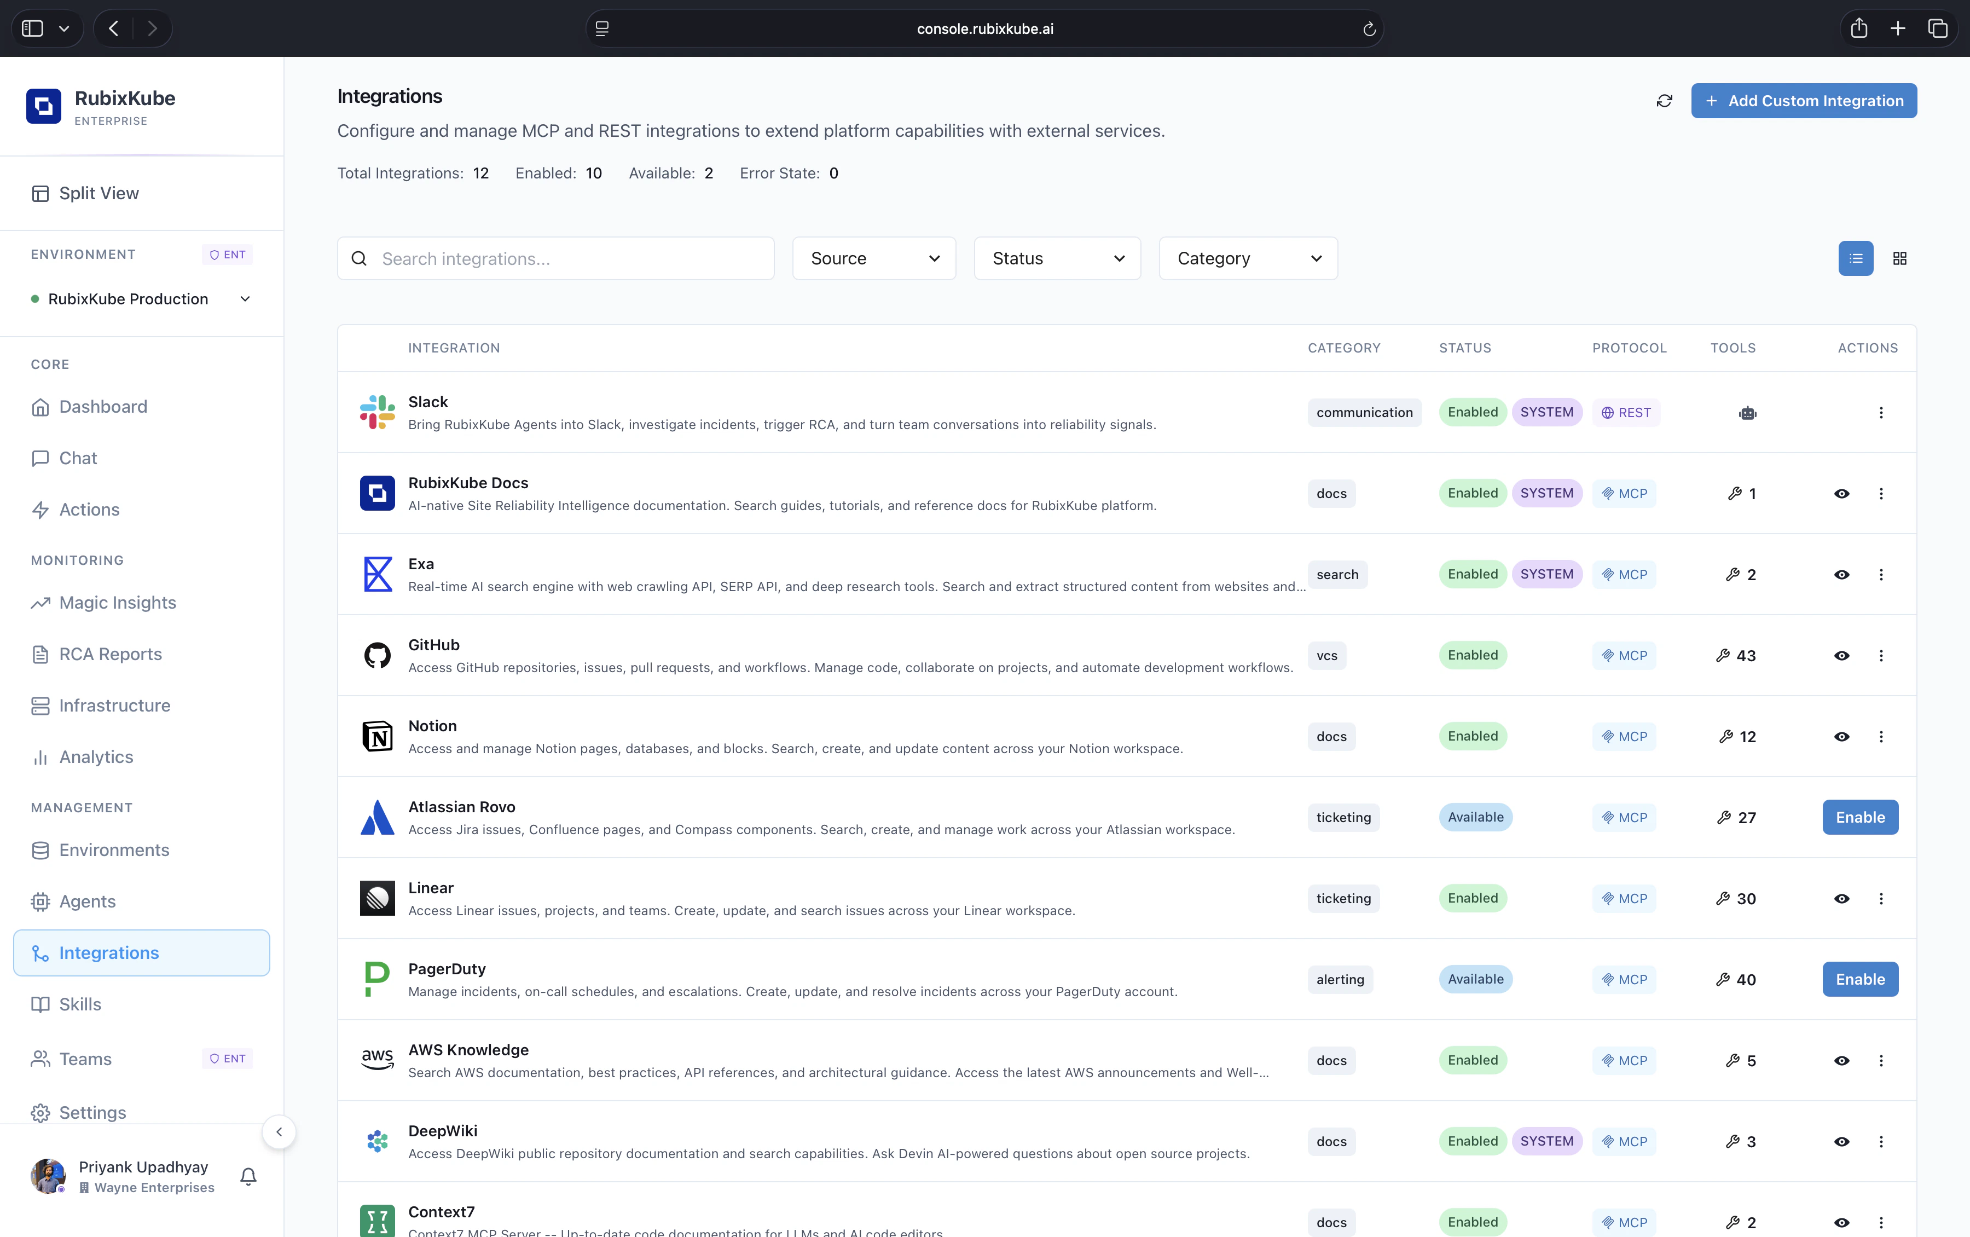
Task: Open Magic Insights from the Monitoring section
Action: pyautogui.click(x=117, y=603)
